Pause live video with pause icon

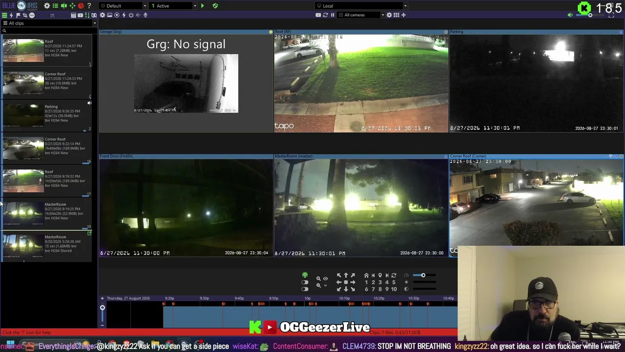coord(333,15)
